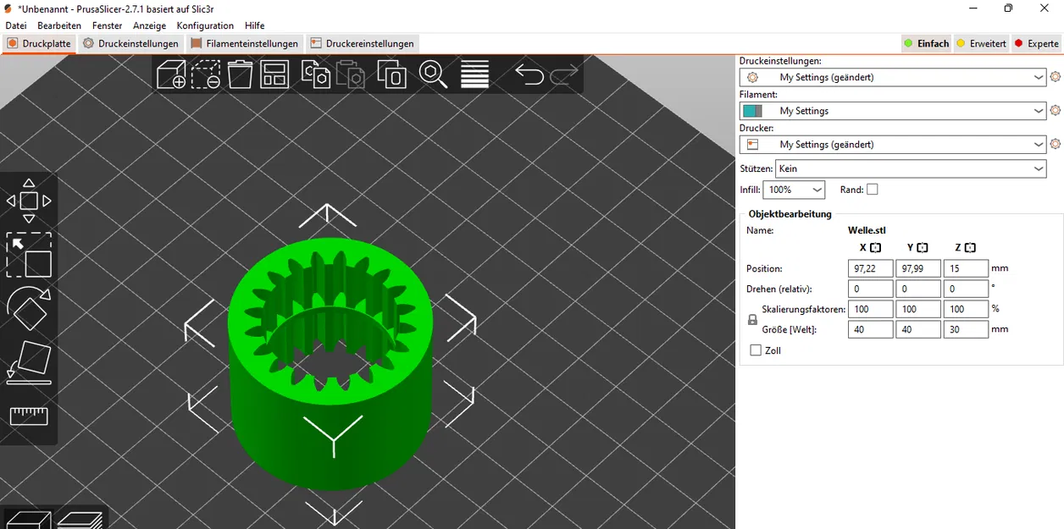Activate the Measure ruler tool
This screenshot has width=1064, height=529.
click(x=29, y=416)
